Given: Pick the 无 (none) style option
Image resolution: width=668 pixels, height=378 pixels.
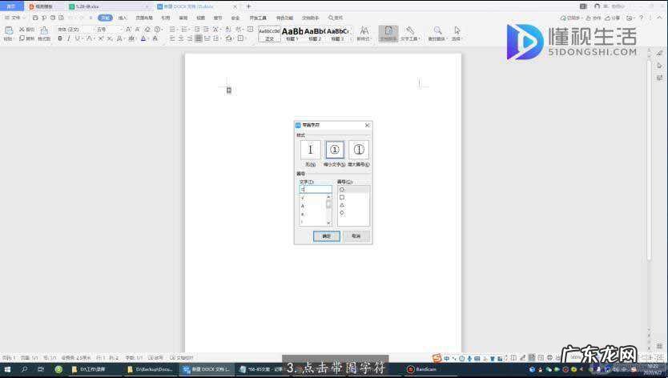Looking at the screenshot, I should coord(310,150).
